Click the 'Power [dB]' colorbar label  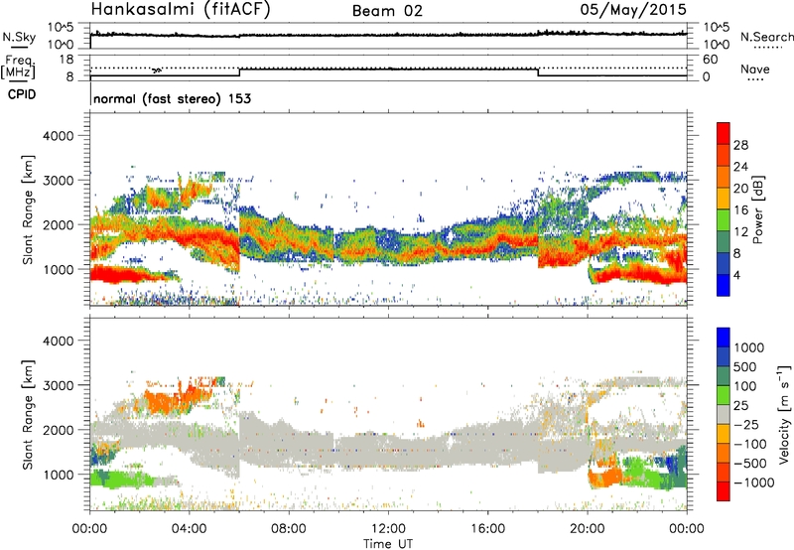(x=757, y=209)
